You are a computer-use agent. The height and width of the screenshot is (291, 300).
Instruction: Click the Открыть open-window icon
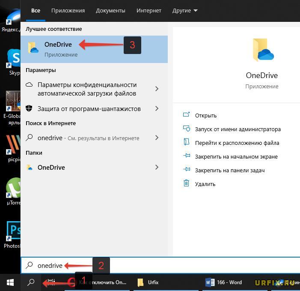pos(186,114)
